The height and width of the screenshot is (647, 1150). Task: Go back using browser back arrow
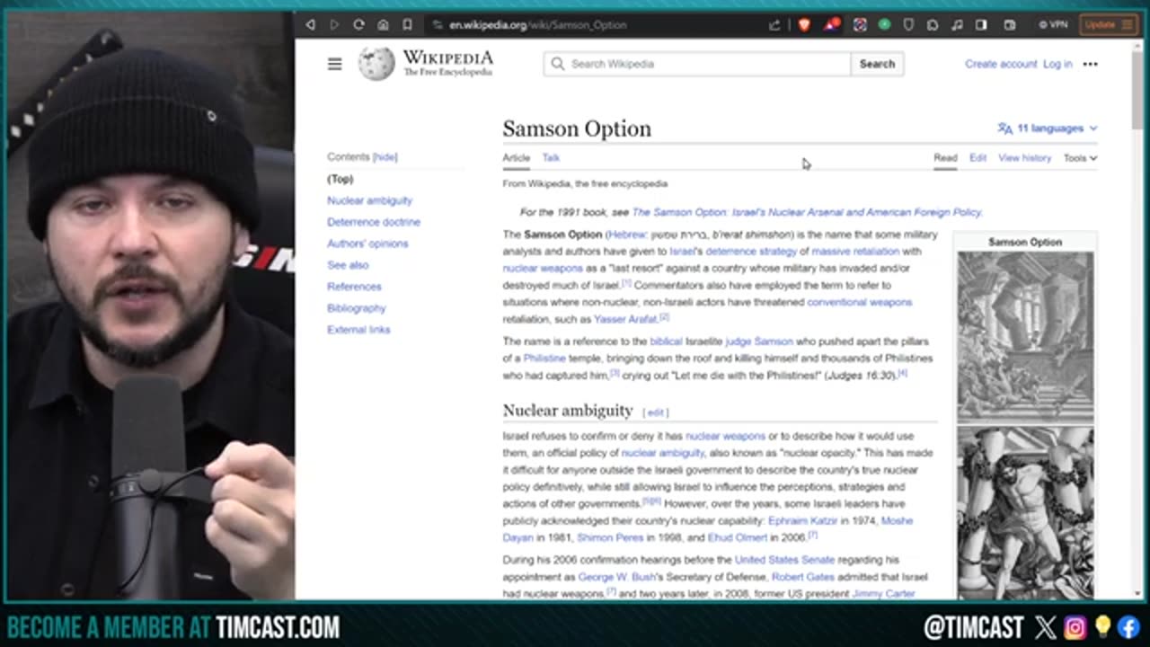(x=310, y=25)
